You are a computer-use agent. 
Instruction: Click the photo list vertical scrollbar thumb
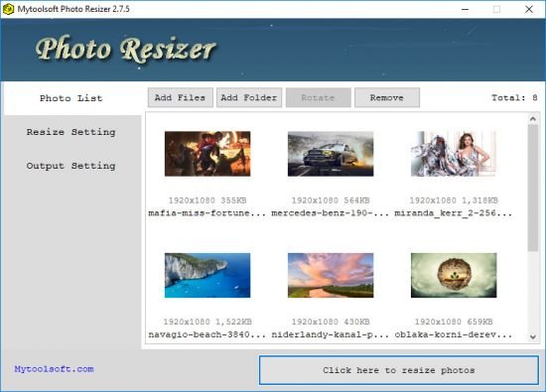533,188
